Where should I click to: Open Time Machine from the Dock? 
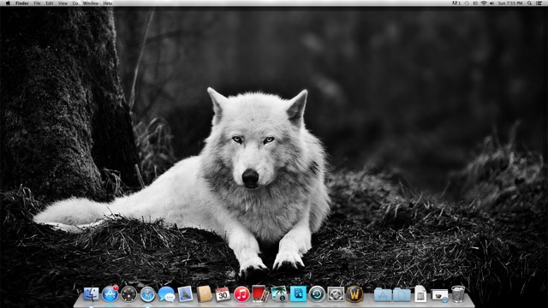pyautogui.click(x=317, y=294)
